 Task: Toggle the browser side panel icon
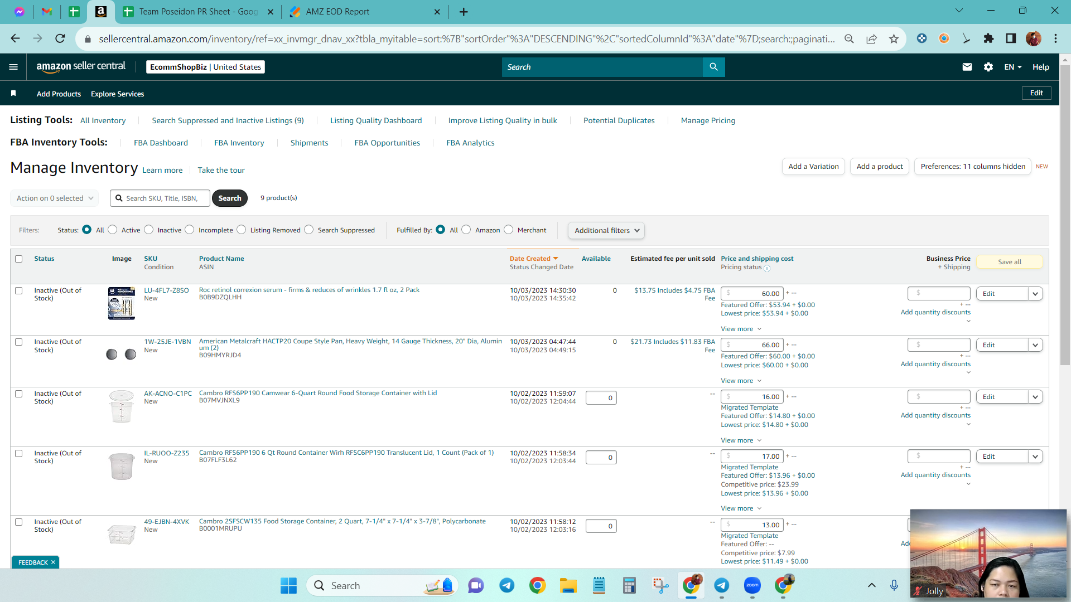point(1011,38)
